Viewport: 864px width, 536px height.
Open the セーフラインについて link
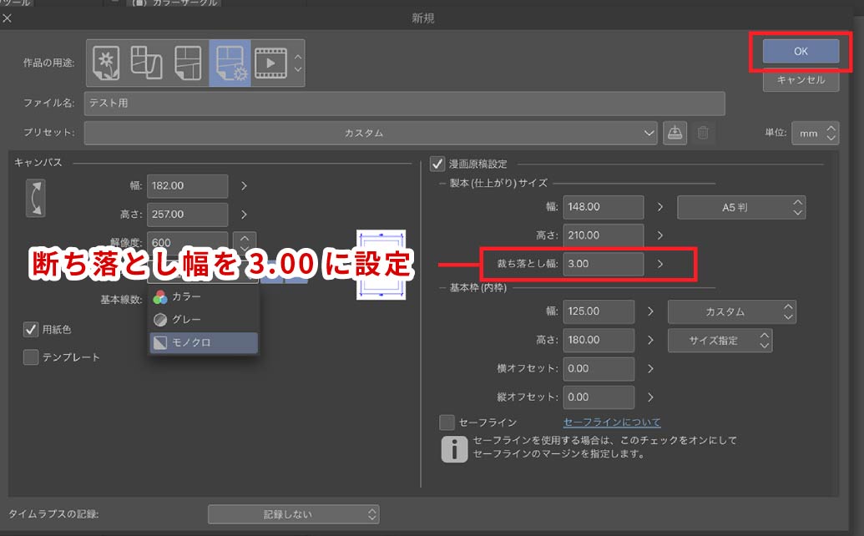coord(611,422)
